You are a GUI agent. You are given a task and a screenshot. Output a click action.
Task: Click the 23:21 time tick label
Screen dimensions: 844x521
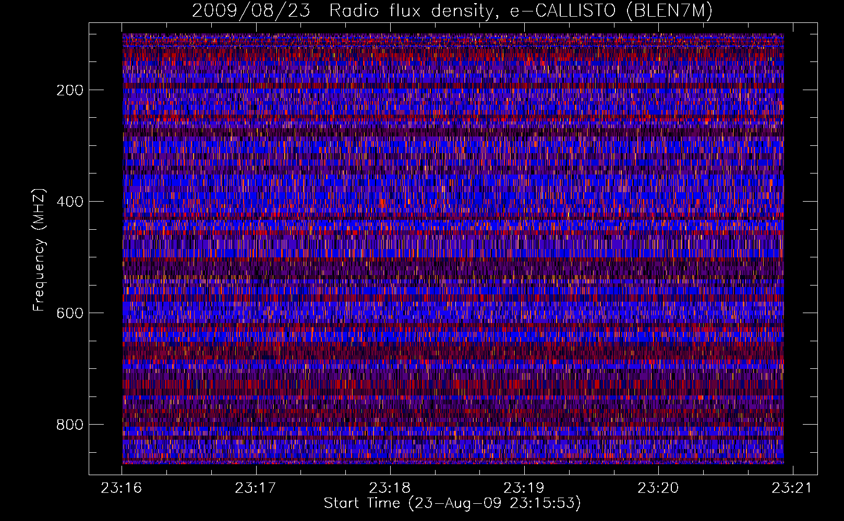click(x=792, y=488)
